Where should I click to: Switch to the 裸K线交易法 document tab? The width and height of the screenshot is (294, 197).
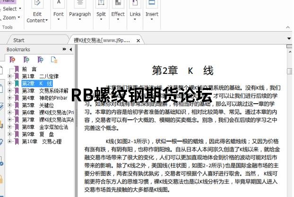[102, 40]
